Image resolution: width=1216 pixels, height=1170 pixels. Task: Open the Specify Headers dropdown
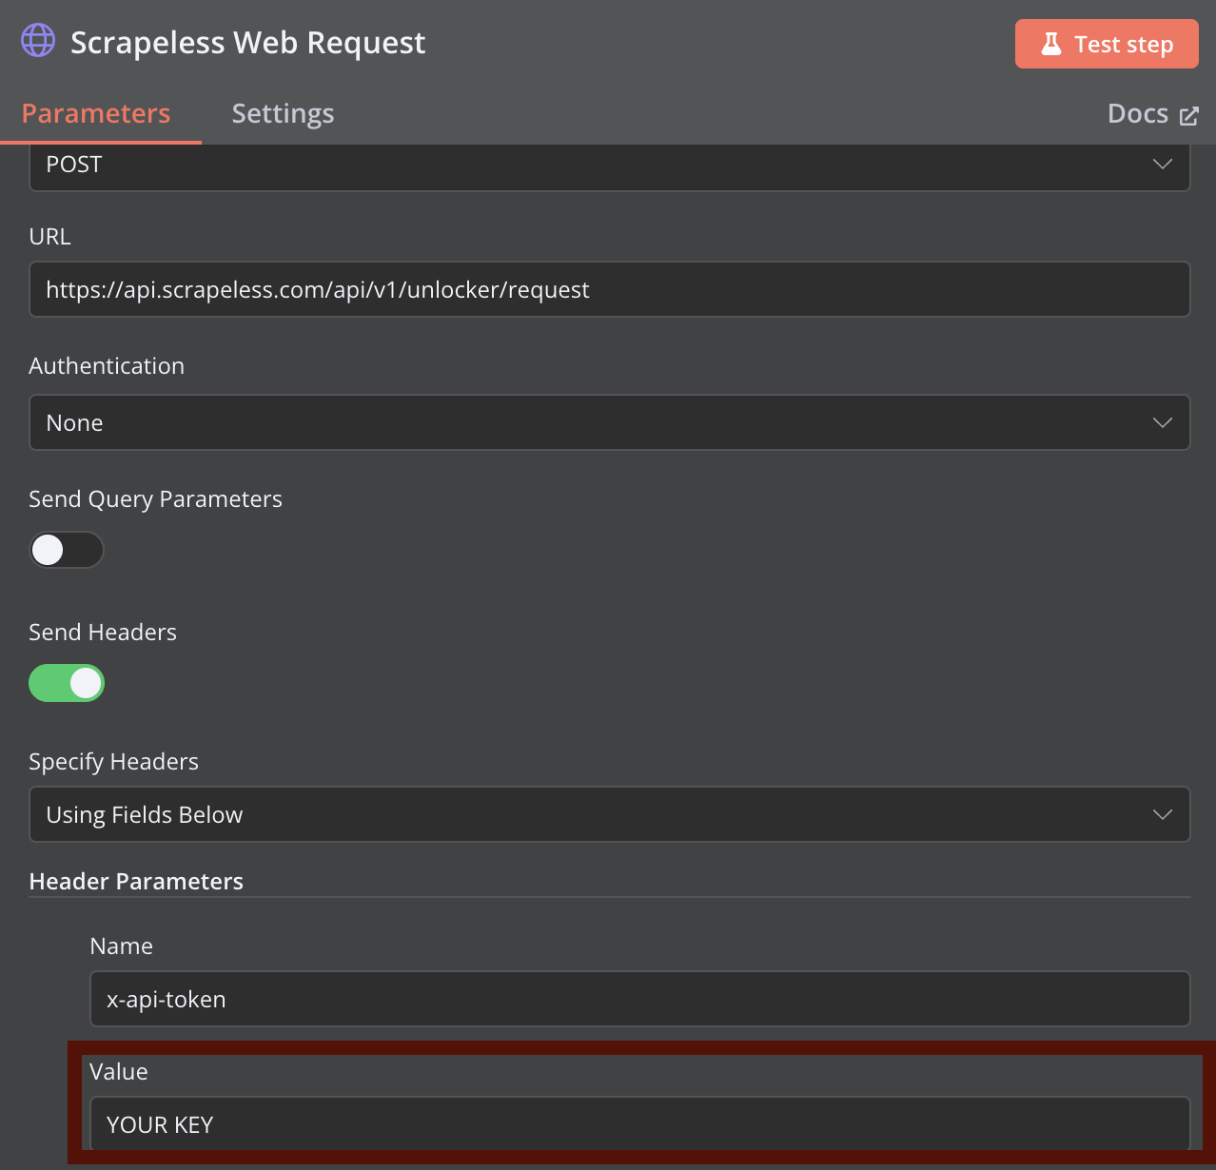coord(610,814)
